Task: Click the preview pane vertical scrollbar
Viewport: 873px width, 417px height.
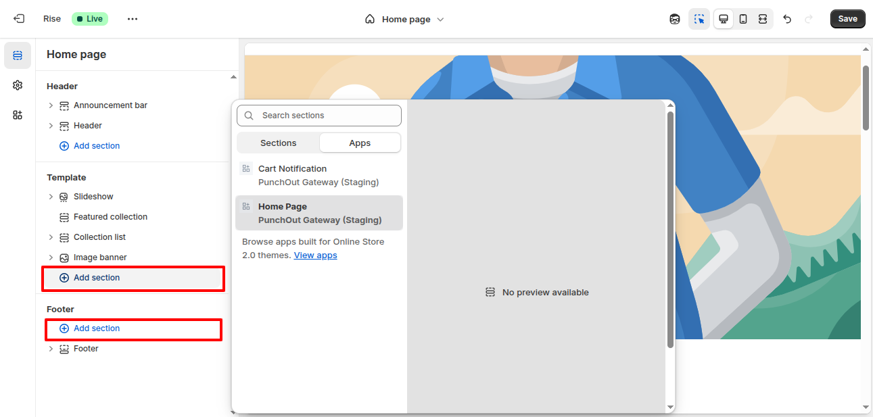Action: (x=866, y=98)
